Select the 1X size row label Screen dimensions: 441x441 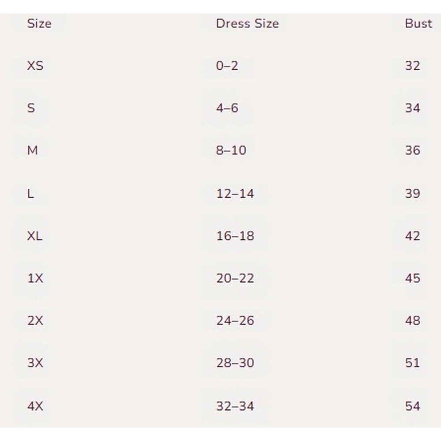tap(35, 278)
